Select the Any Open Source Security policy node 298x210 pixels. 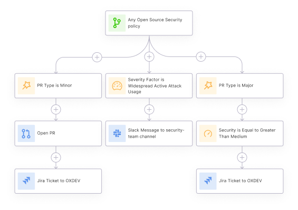coord(149,23)
